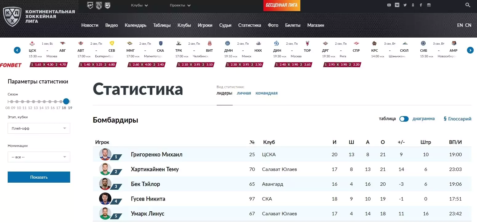Show previous games with left arrow
The image size is (477, 223).
point(17,50)
